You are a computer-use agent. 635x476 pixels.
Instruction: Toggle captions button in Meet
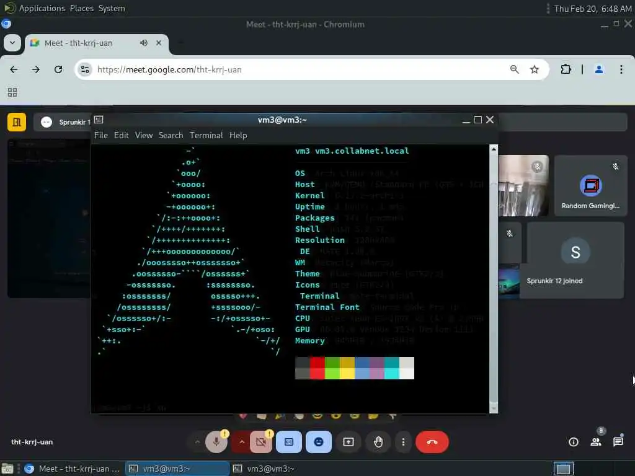click(x=289, y=441)
